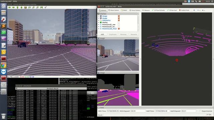
Task: Click the segmentation image thumbnail in RViz
Action: coord(118,90)
